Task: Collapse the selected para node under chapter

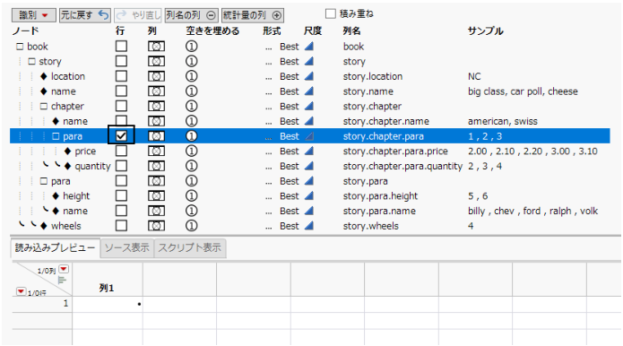Action: tap(56, 136)
